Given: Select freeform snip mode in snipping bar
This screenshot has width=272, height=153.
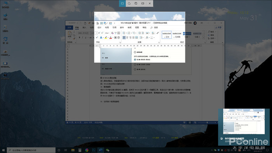Looking at the screenshot, I should coord(129,3).
